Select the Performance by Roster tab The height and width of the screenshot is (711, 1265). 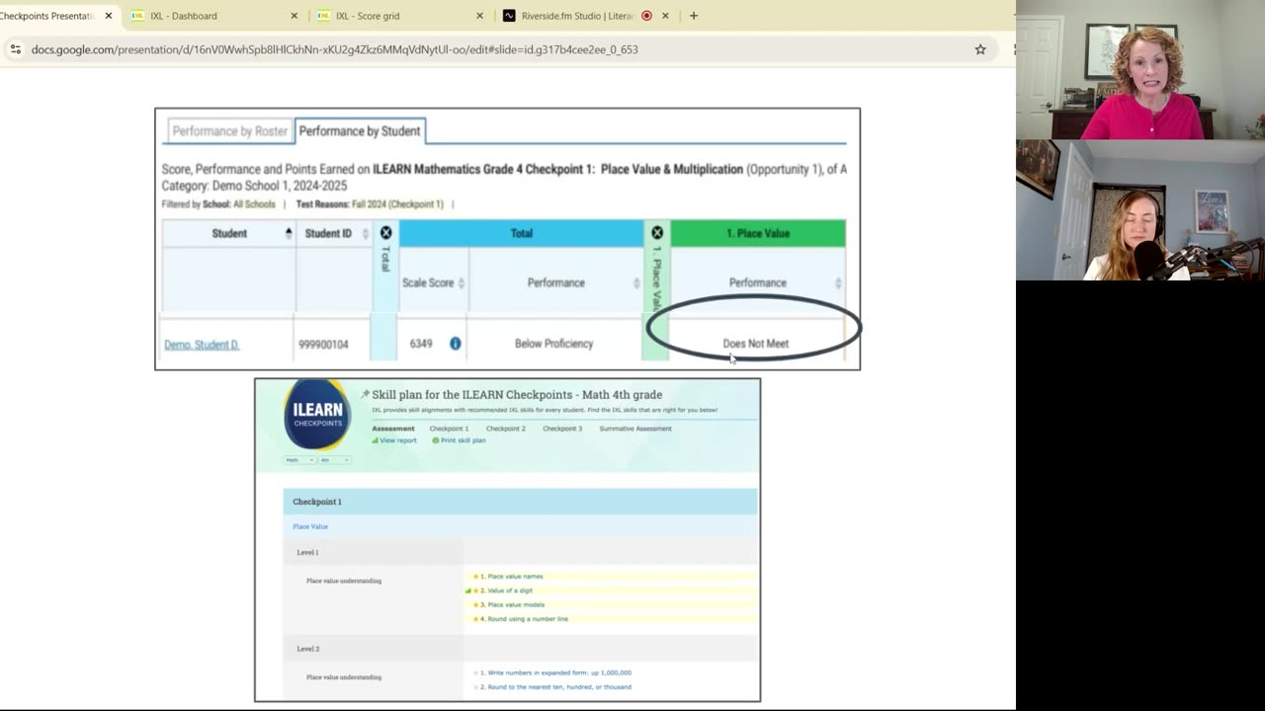(x=229, y=130)
